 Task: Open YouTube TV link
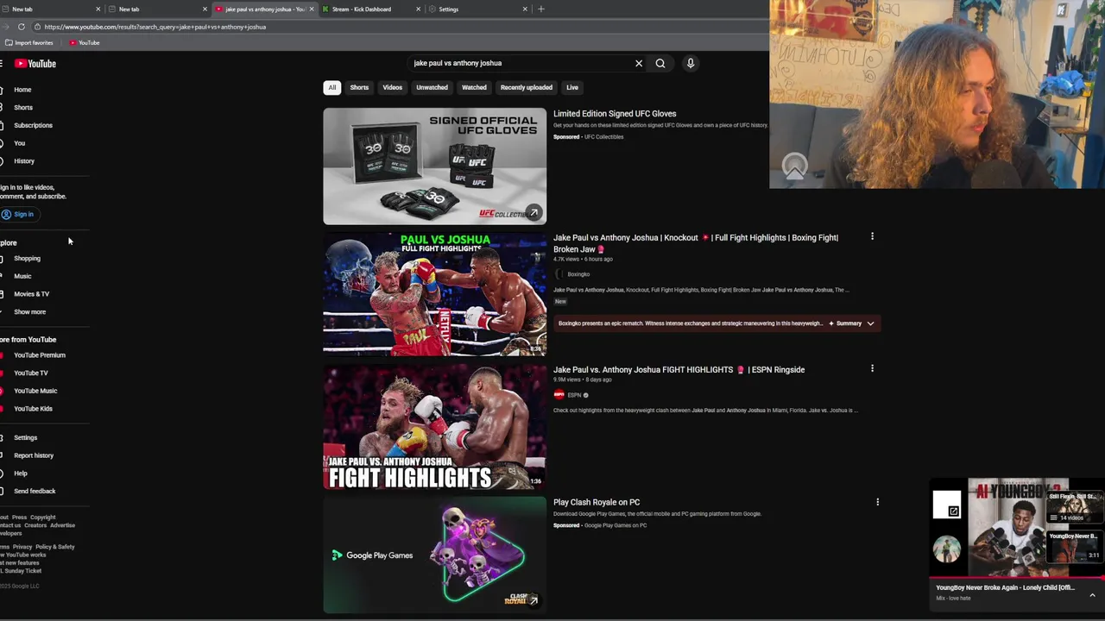(x=30, y=373)
